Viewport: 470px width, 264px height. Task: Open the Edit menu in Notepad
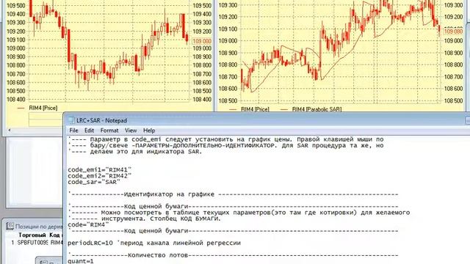point(89,131)
